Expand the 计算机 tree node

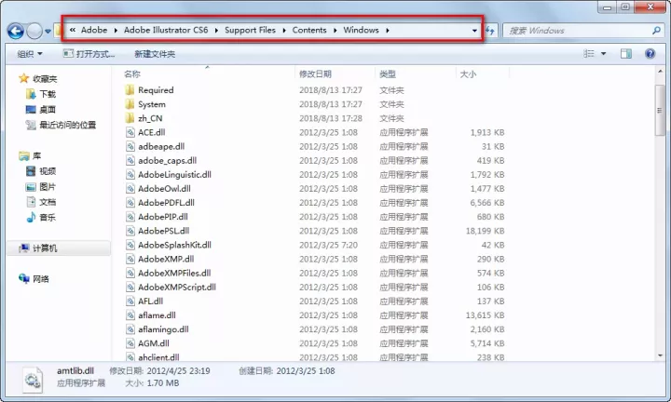point(12,248)
